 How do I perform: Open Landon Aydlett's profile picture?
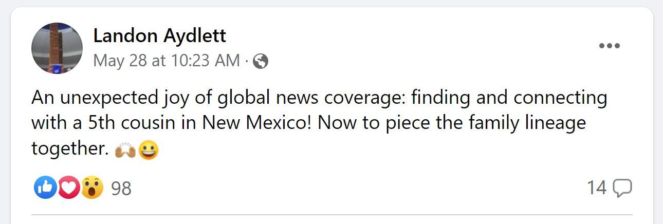57,48
